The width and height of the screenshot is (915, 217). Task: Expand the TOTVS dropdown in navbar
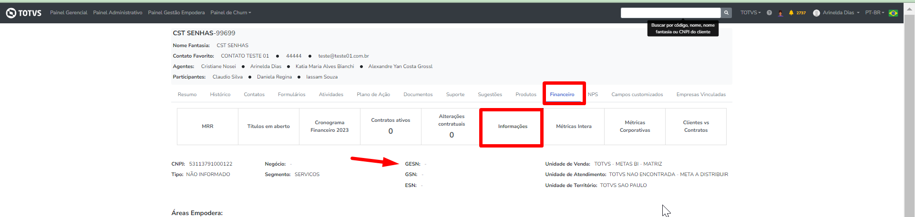pos(751,13)
